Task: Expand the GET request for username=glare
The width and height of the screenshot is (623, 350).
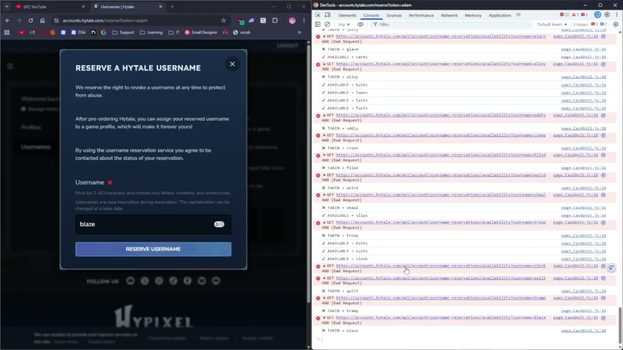Action: [x=324, y=36]
